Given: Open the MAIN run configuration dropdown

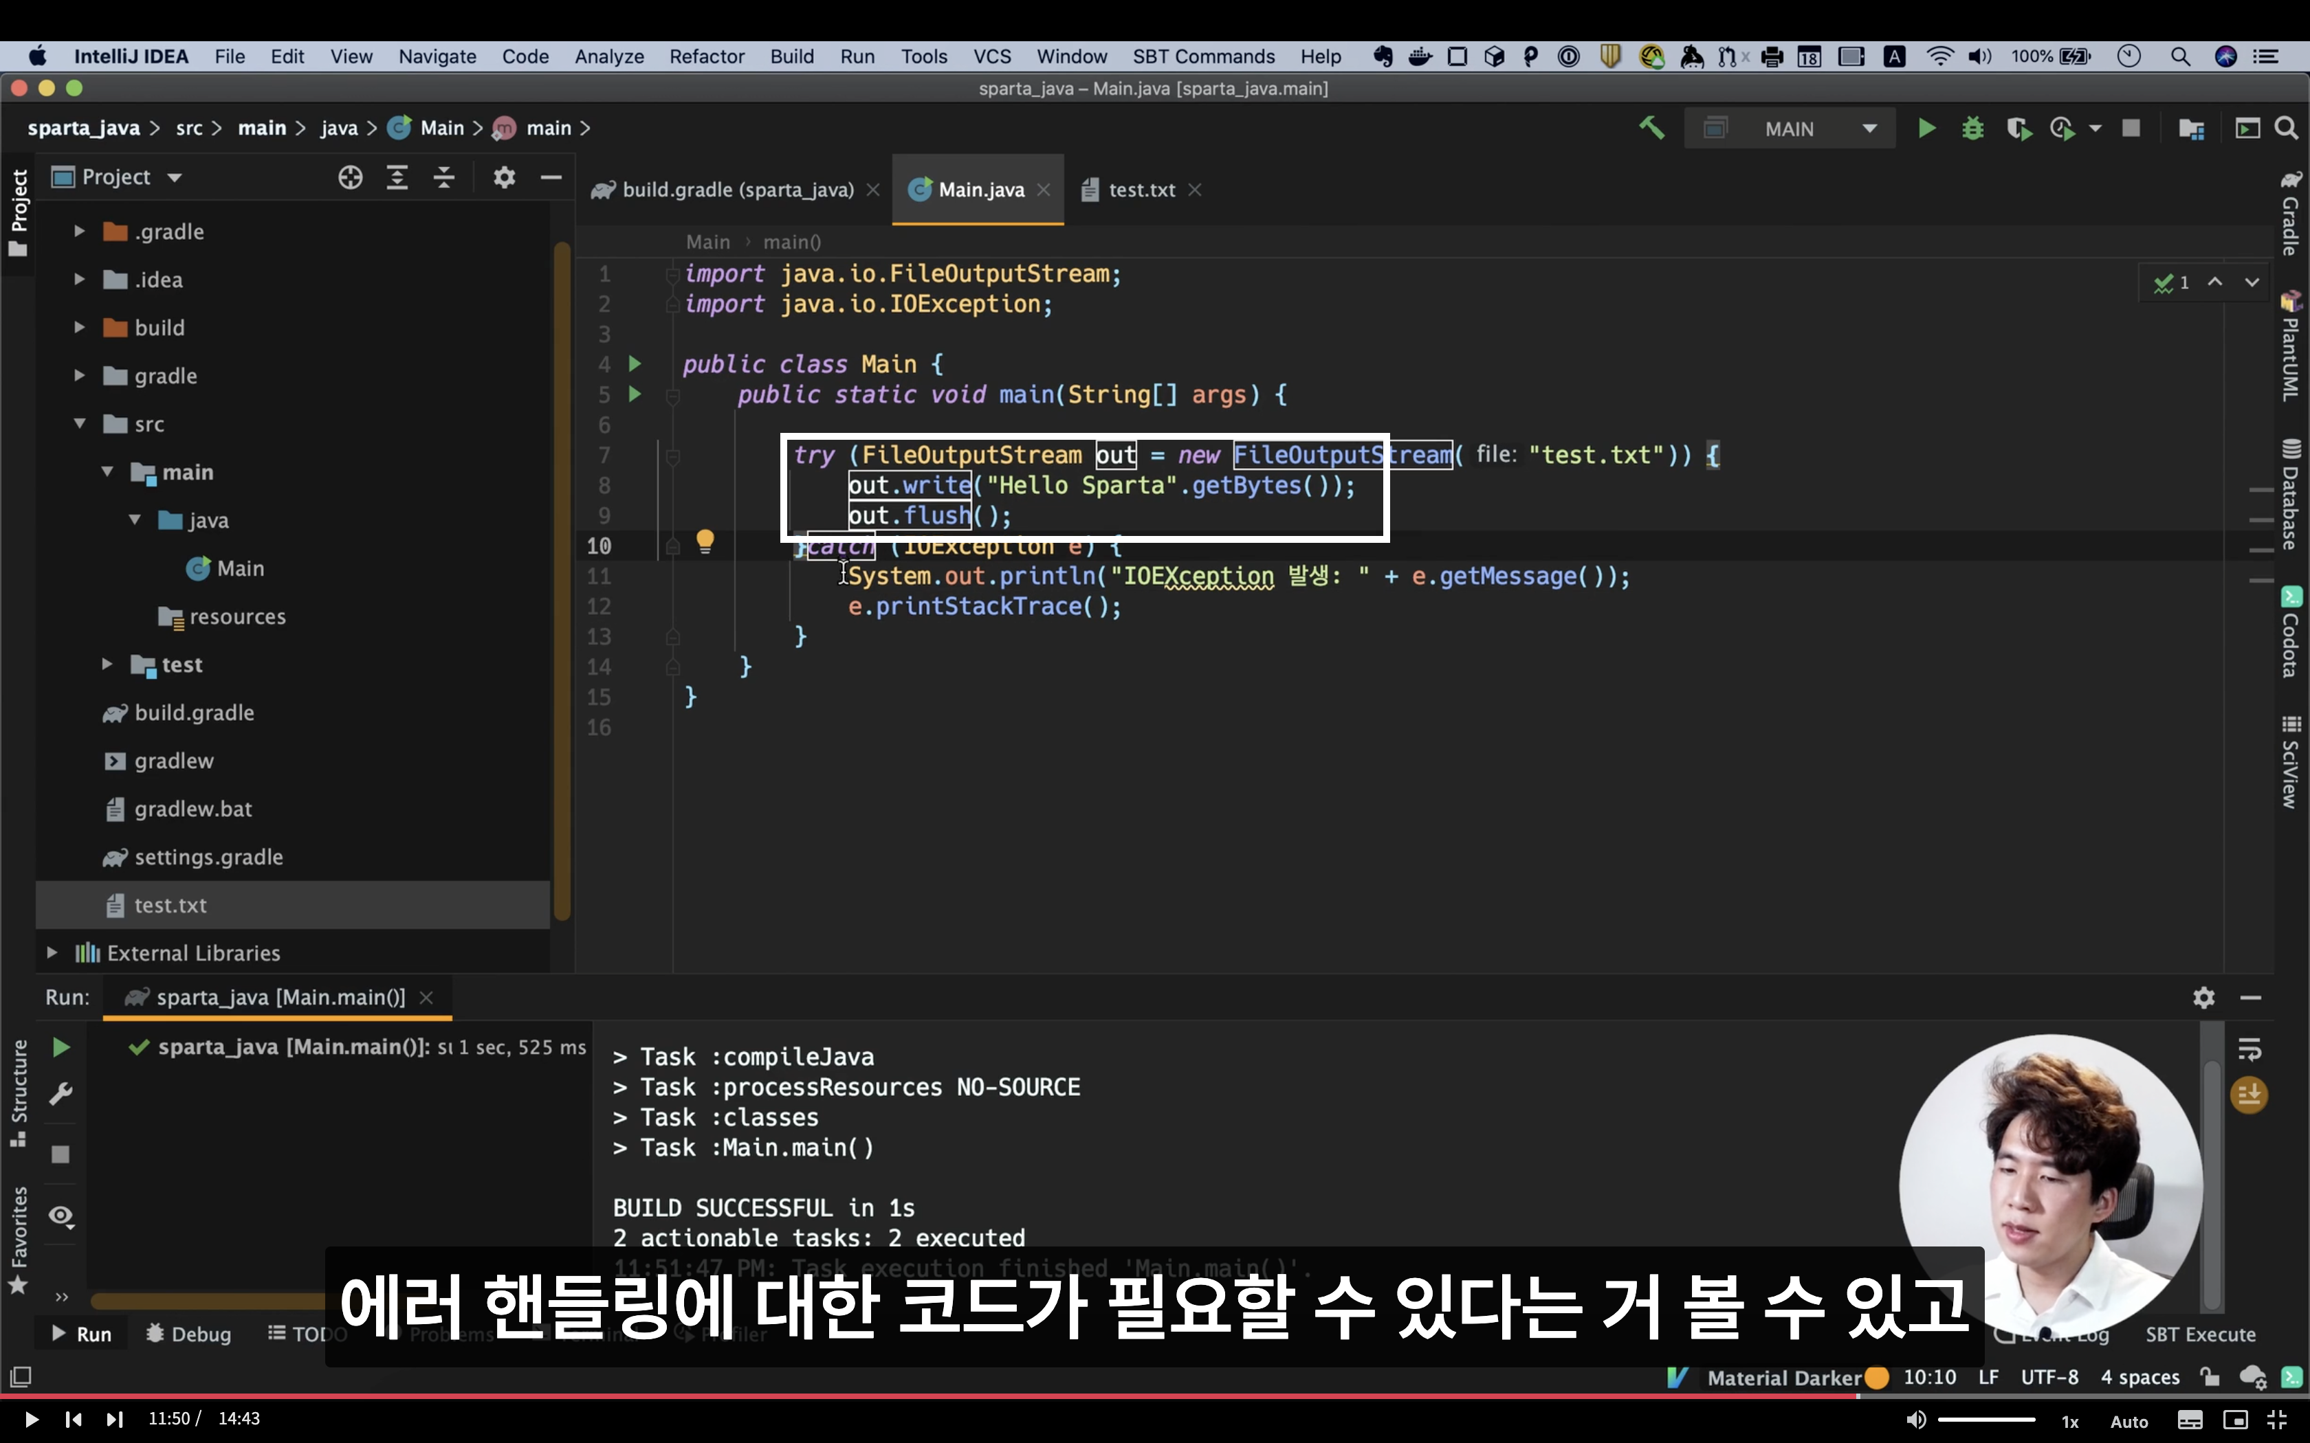Looking at the screenshot, I should pos(1790,128).
